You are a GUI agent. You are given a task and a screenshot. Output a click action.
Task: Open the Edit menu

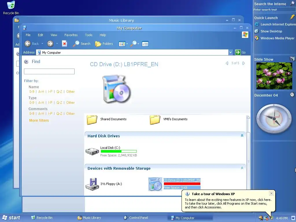pos(40,35)
